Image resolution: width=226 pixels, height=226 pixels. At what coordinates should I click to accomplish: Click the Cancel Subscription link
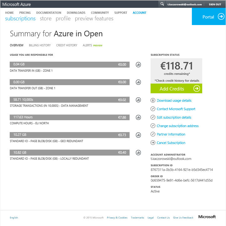pos(171,143)
